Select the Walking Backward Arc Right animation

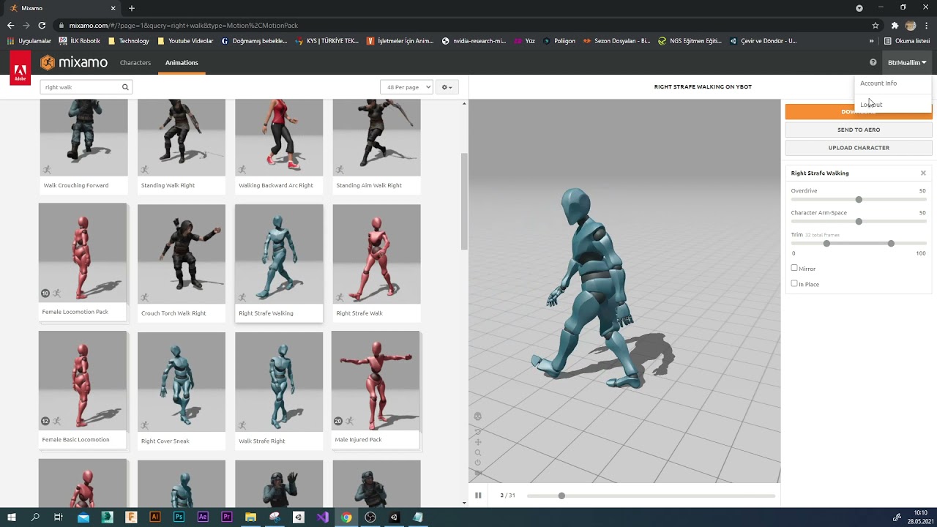[x=279, y=146]
